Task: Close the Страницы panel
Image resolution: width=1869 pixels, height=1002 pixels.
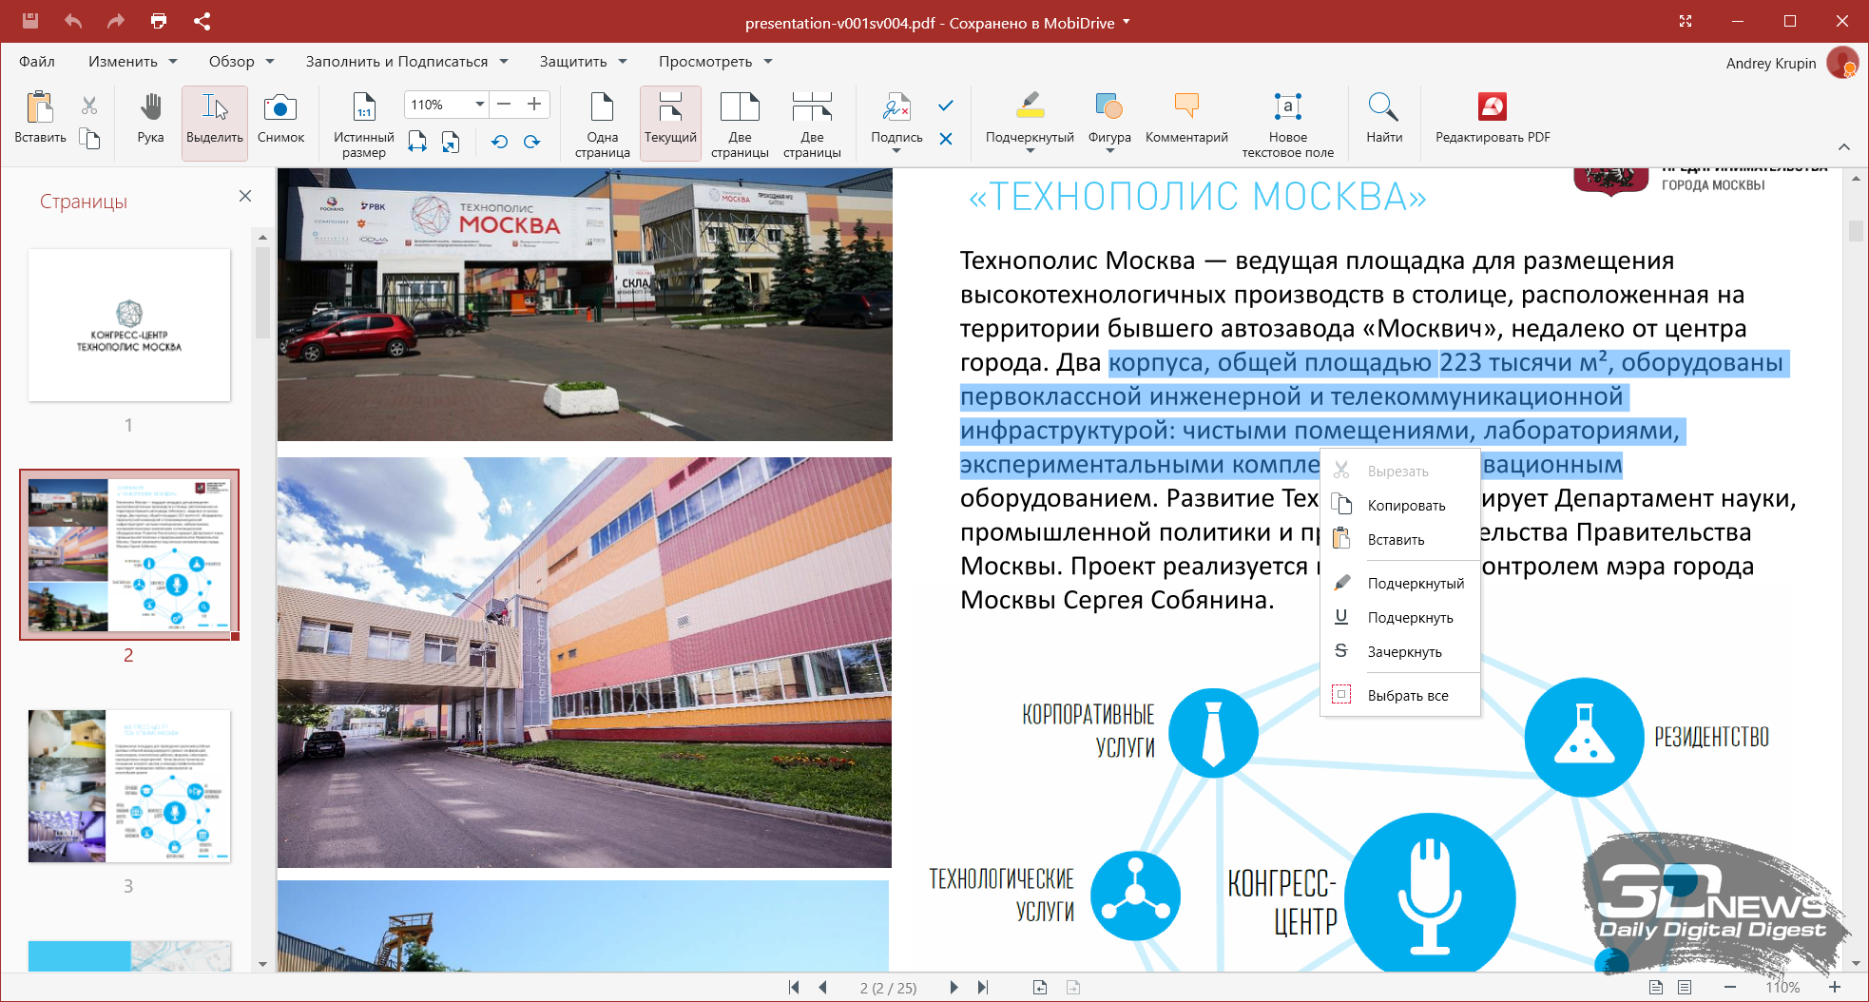Action: 245,196
